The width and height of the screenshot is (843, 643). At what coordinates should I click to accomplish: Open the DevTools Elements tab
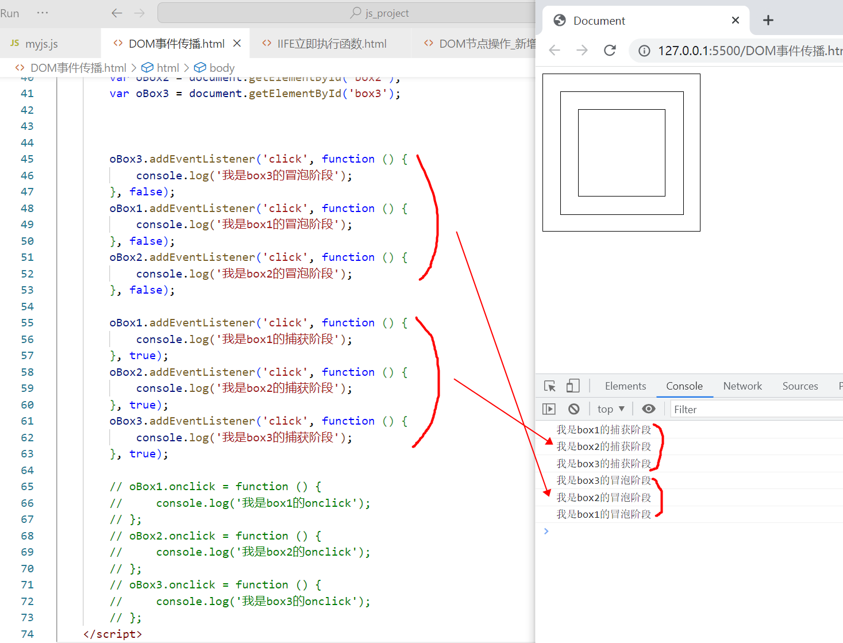click(625, 386)
